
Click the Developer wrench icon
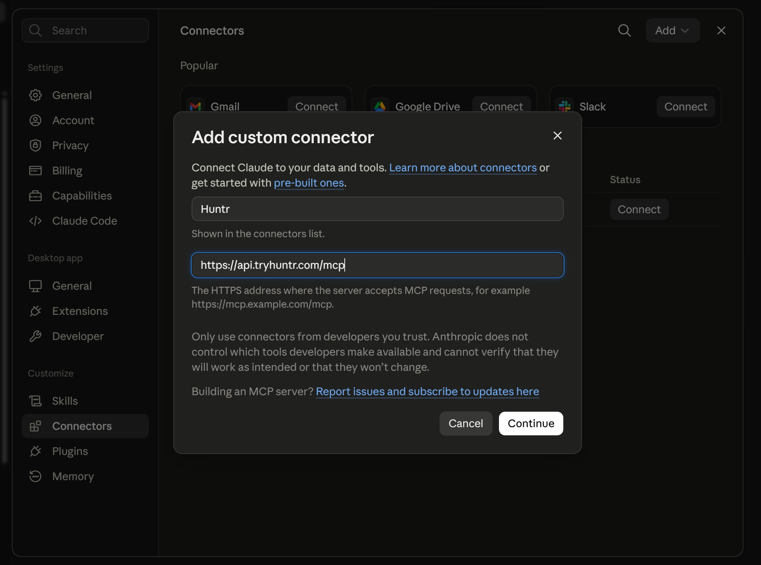click(x=35, y=336)
